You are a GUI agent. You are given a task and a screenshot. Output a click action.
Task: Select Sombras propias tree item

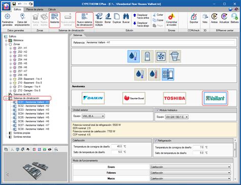pos(22,133)
